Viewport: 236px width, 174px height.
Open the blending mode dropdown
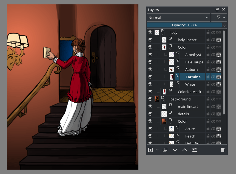coord(178,17)
